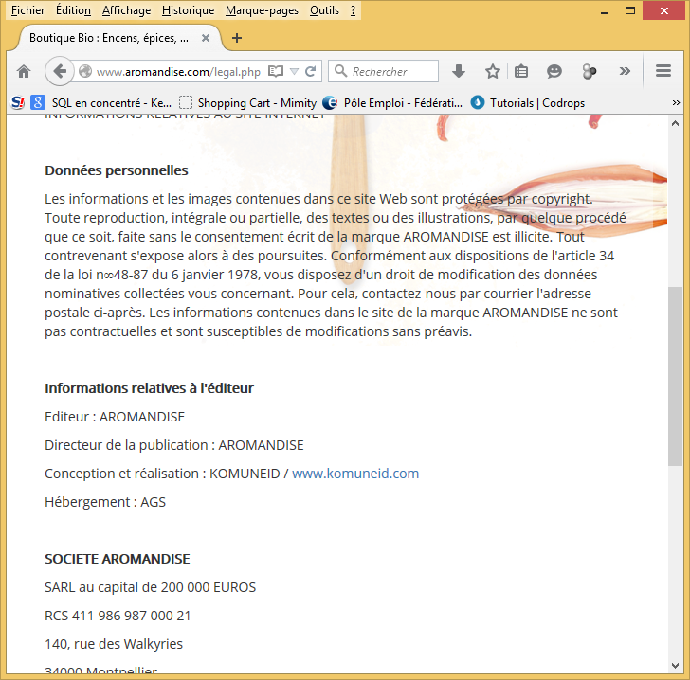Screen dimensions: 690x680
Task: Follow the www.komuneid.com link
Action: 355,474
